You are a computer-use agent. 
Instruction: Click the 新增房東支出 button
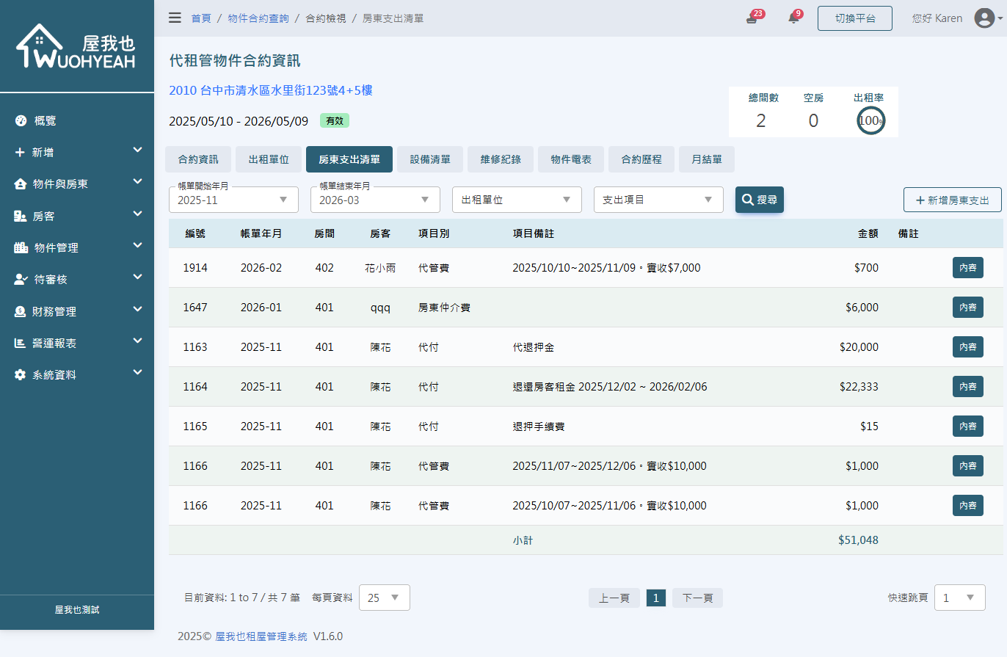pos(952,199)
